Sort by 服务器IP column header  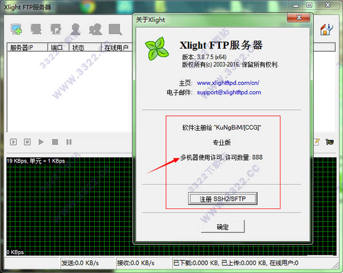coord(27,47)
